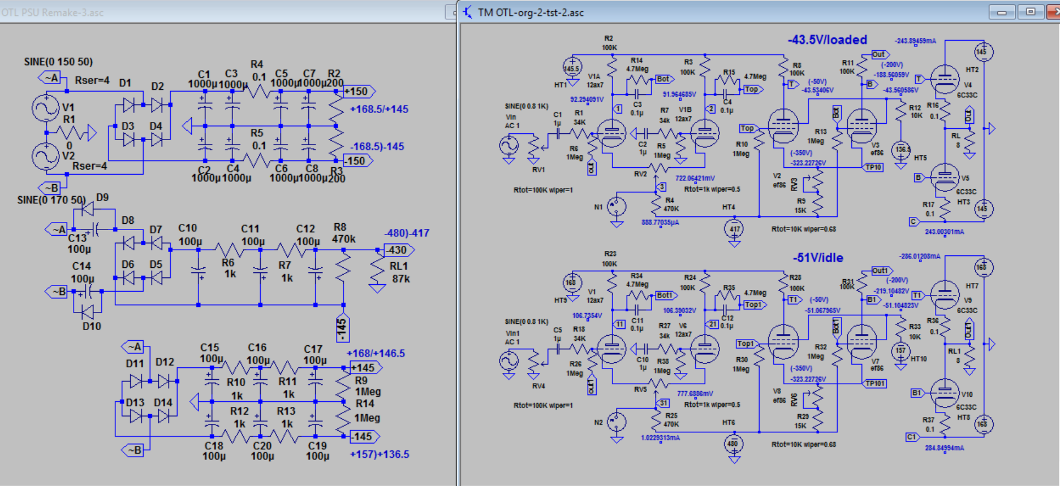Select resistor R8 470k
1060x486 pixels.
[343, 266]
